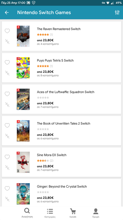Go back using the arrow icon
The width and height of the screenshot is (123, 220).
point(7,12)
